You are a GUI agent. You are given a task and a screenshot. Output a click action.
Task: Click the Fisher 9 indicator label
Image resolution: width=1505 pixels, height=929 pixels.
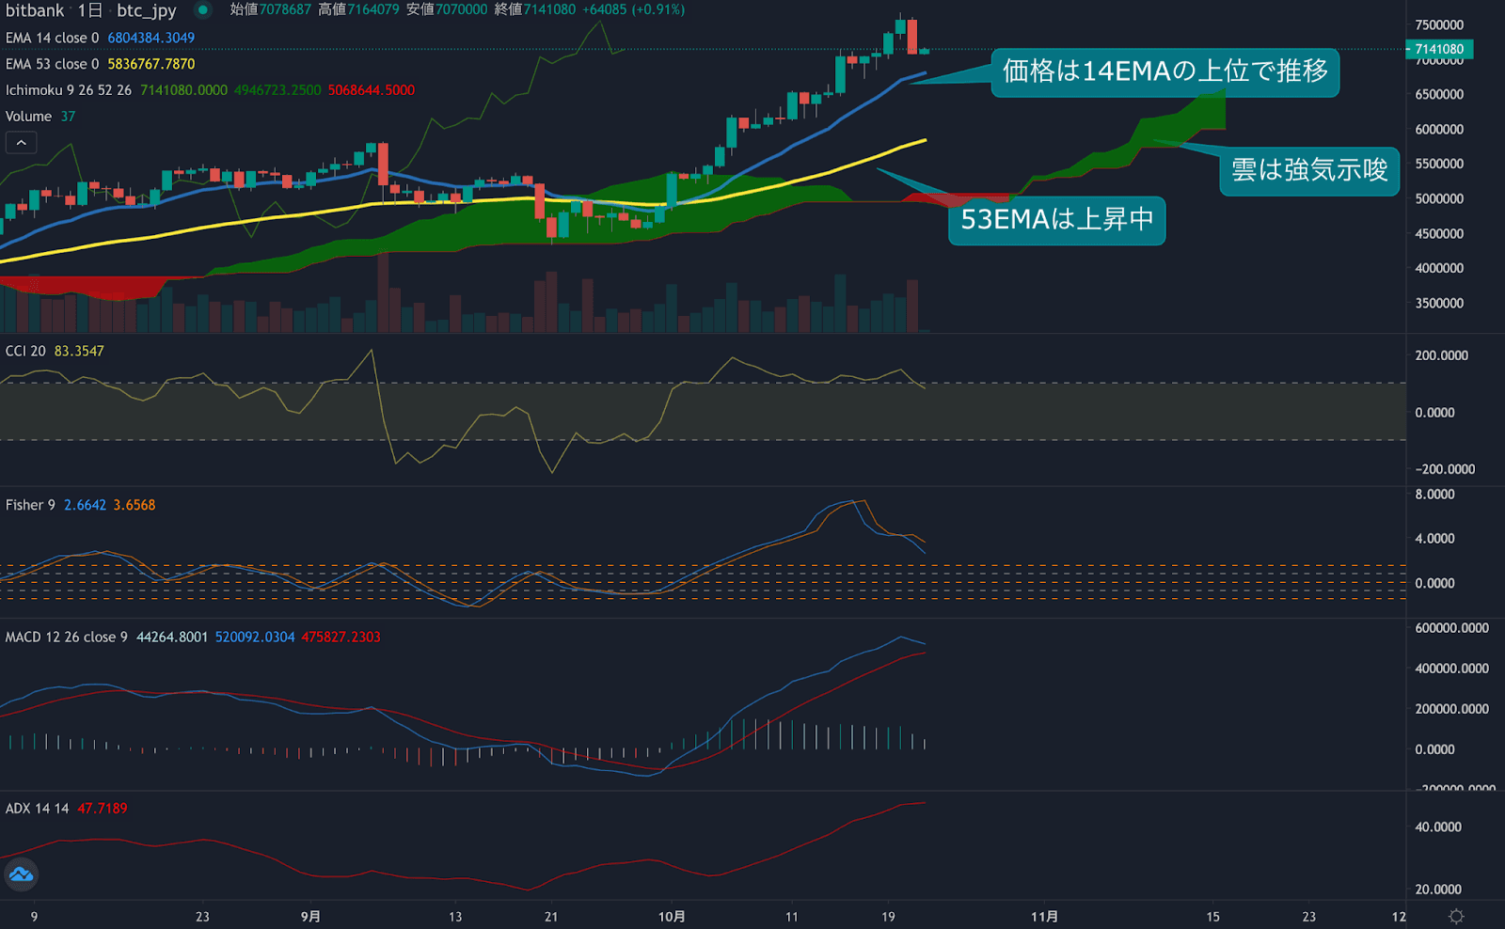(31, 505)
